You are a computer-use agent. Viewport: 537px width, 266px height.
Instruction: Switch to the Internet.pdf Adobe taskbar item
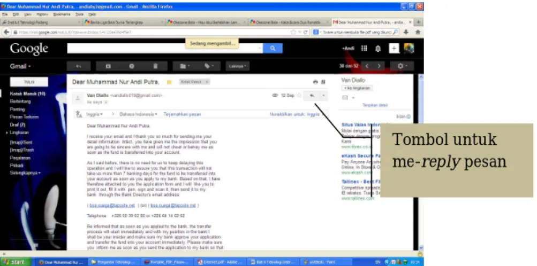click(221, 262)
